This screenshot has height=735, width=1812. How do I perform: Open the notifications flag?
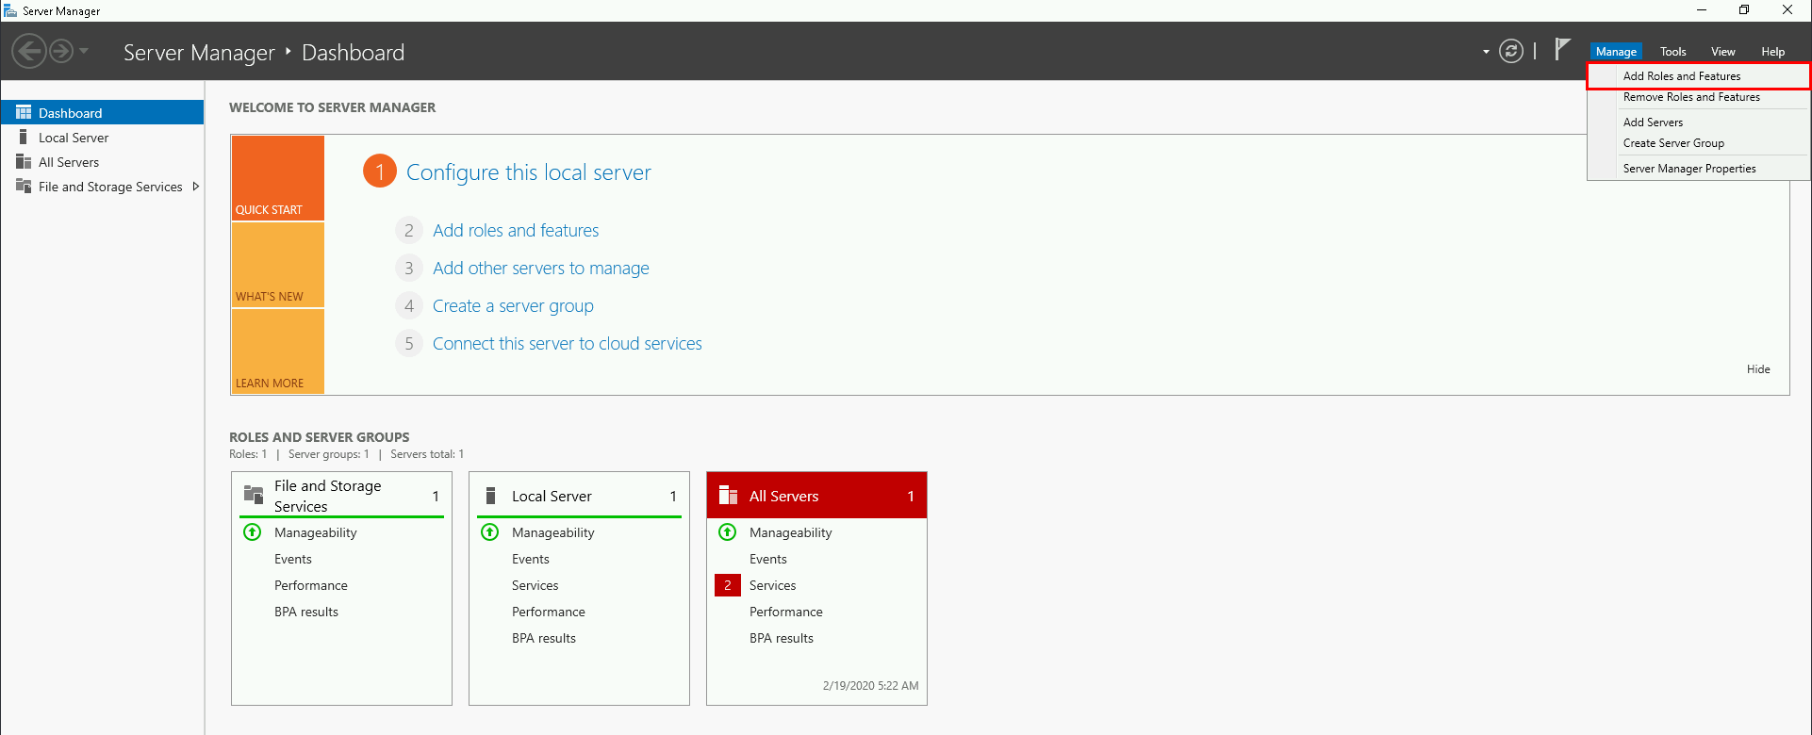(1562, 49)
